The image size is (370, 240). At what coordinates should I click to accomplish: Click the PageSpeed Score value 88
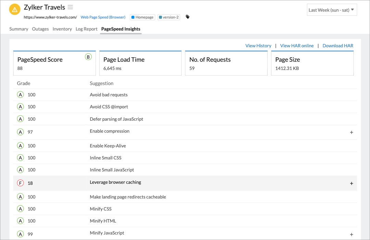click(20, 68)
